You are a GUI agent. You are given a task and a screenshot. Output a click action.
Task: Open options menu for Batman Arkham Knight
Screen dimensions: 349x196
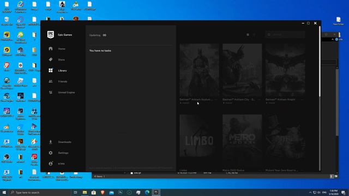point(302,100)
